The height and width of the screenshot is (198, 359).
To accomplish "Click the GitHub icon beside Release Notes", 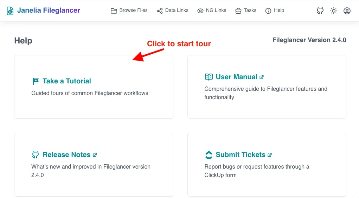I will (35, 155).
